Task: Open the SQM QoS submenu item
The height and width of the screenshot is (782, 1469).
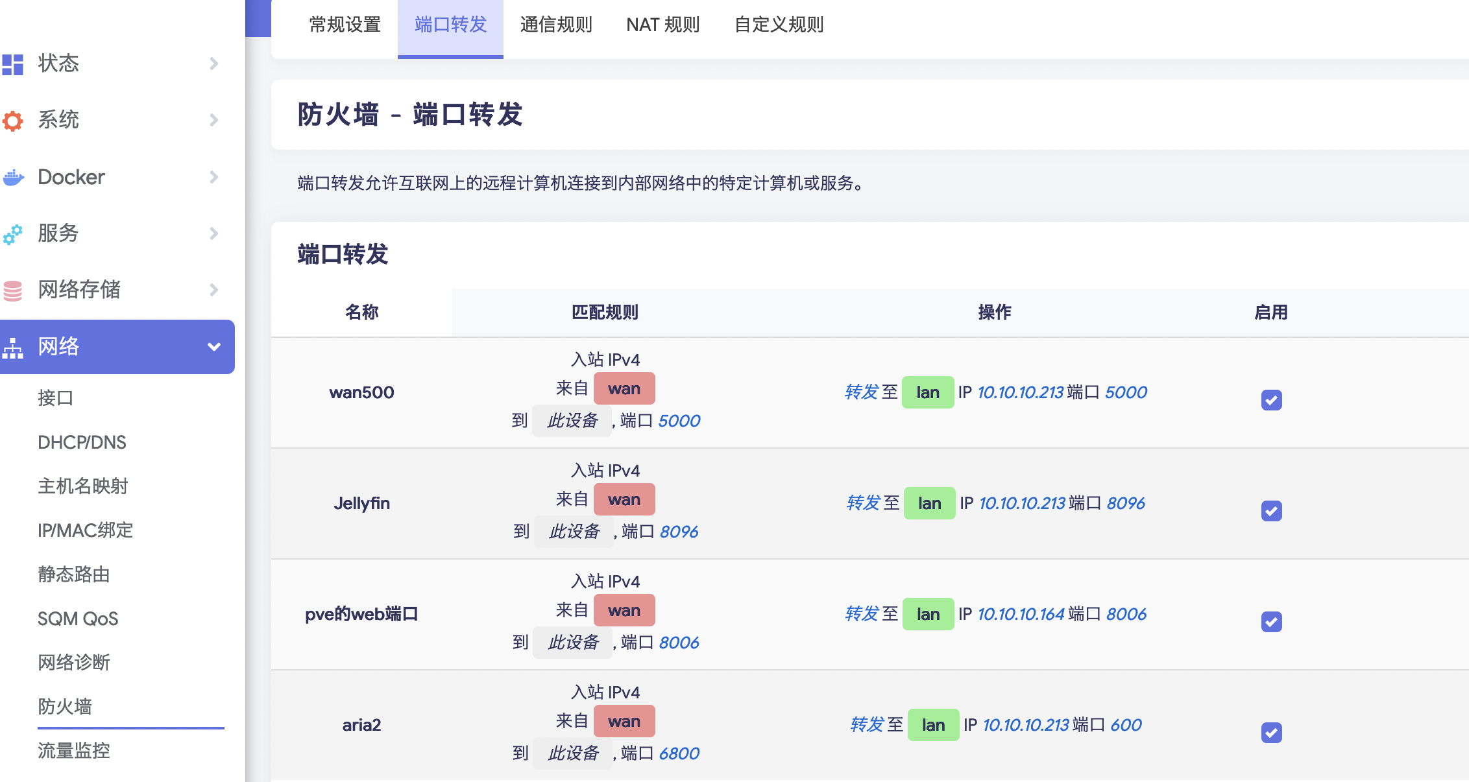Action: point(78,619)
